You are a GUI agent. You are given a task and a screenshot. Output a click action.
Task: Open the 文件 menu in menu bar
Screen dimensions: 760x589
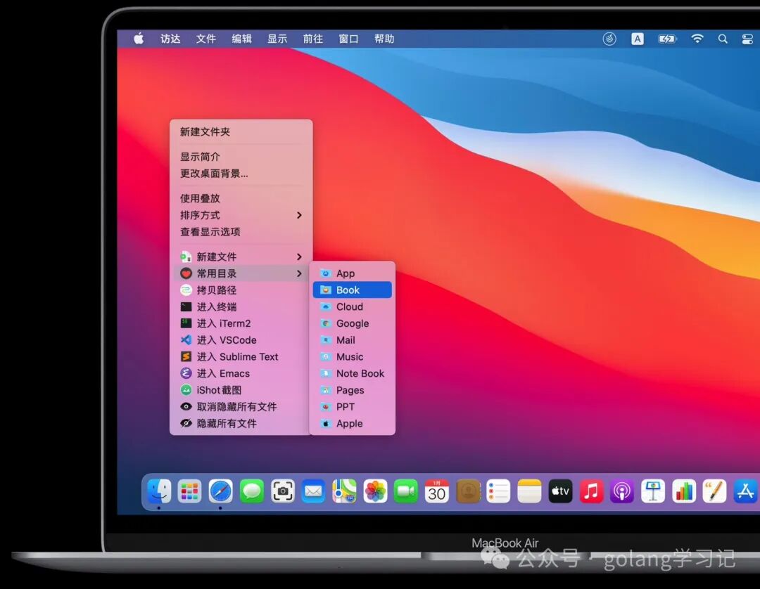(x=206, y=39)
